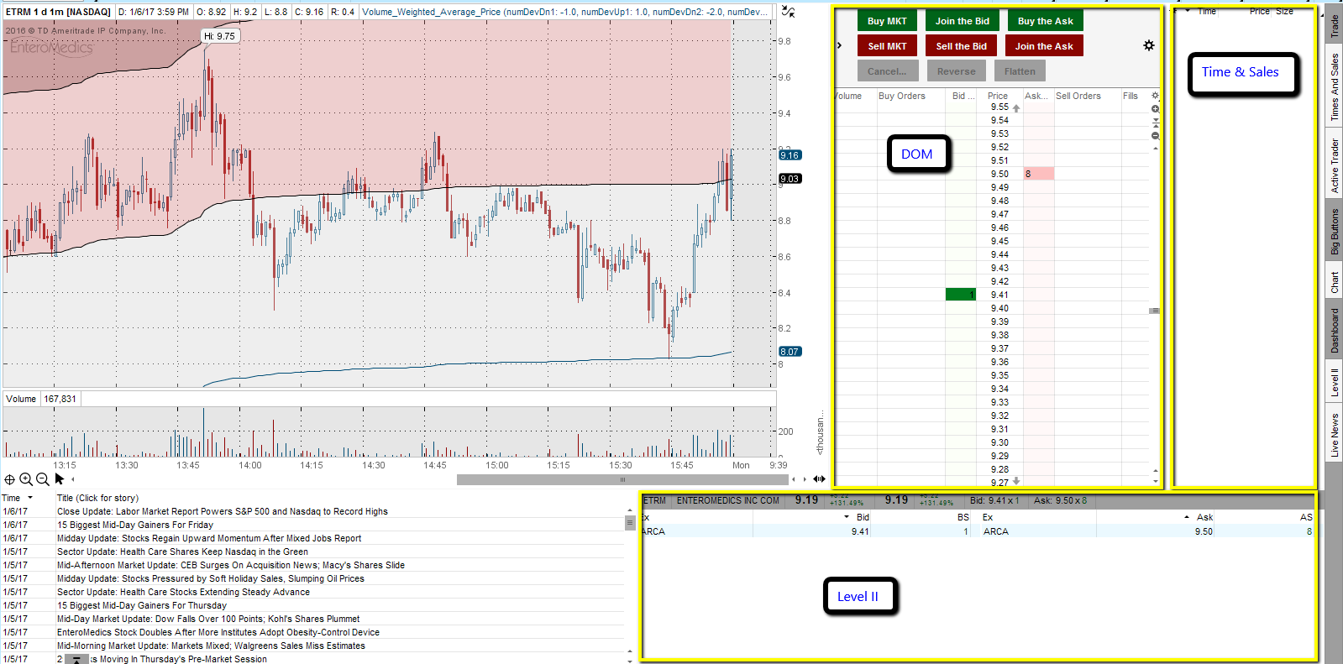
Task: Center the DOM price ladder
Action: pyautogui.click(x=1155, y=123)
